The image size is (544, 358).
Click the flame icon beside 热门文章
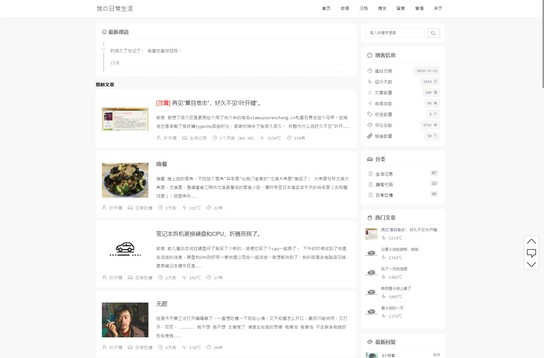pyautogui.click(x=370, y=218)
